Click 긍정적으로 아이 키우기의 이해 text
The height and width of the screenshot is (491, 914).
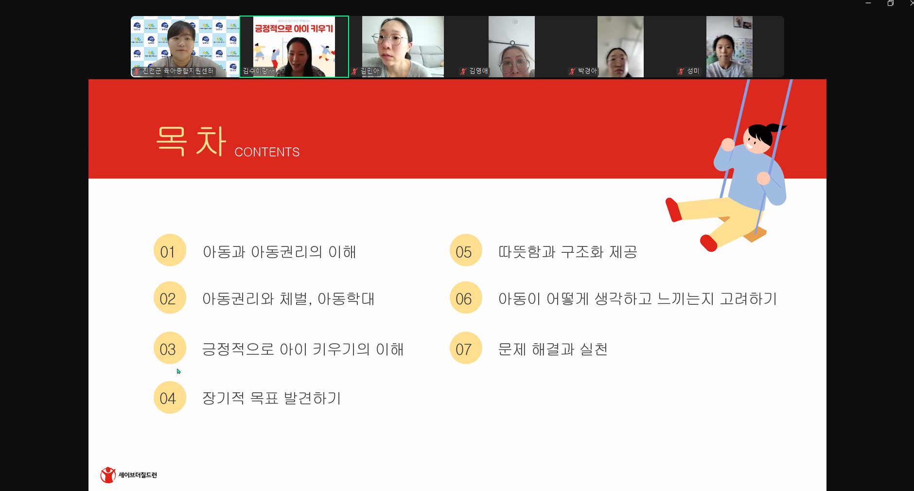tap(303, 349)
